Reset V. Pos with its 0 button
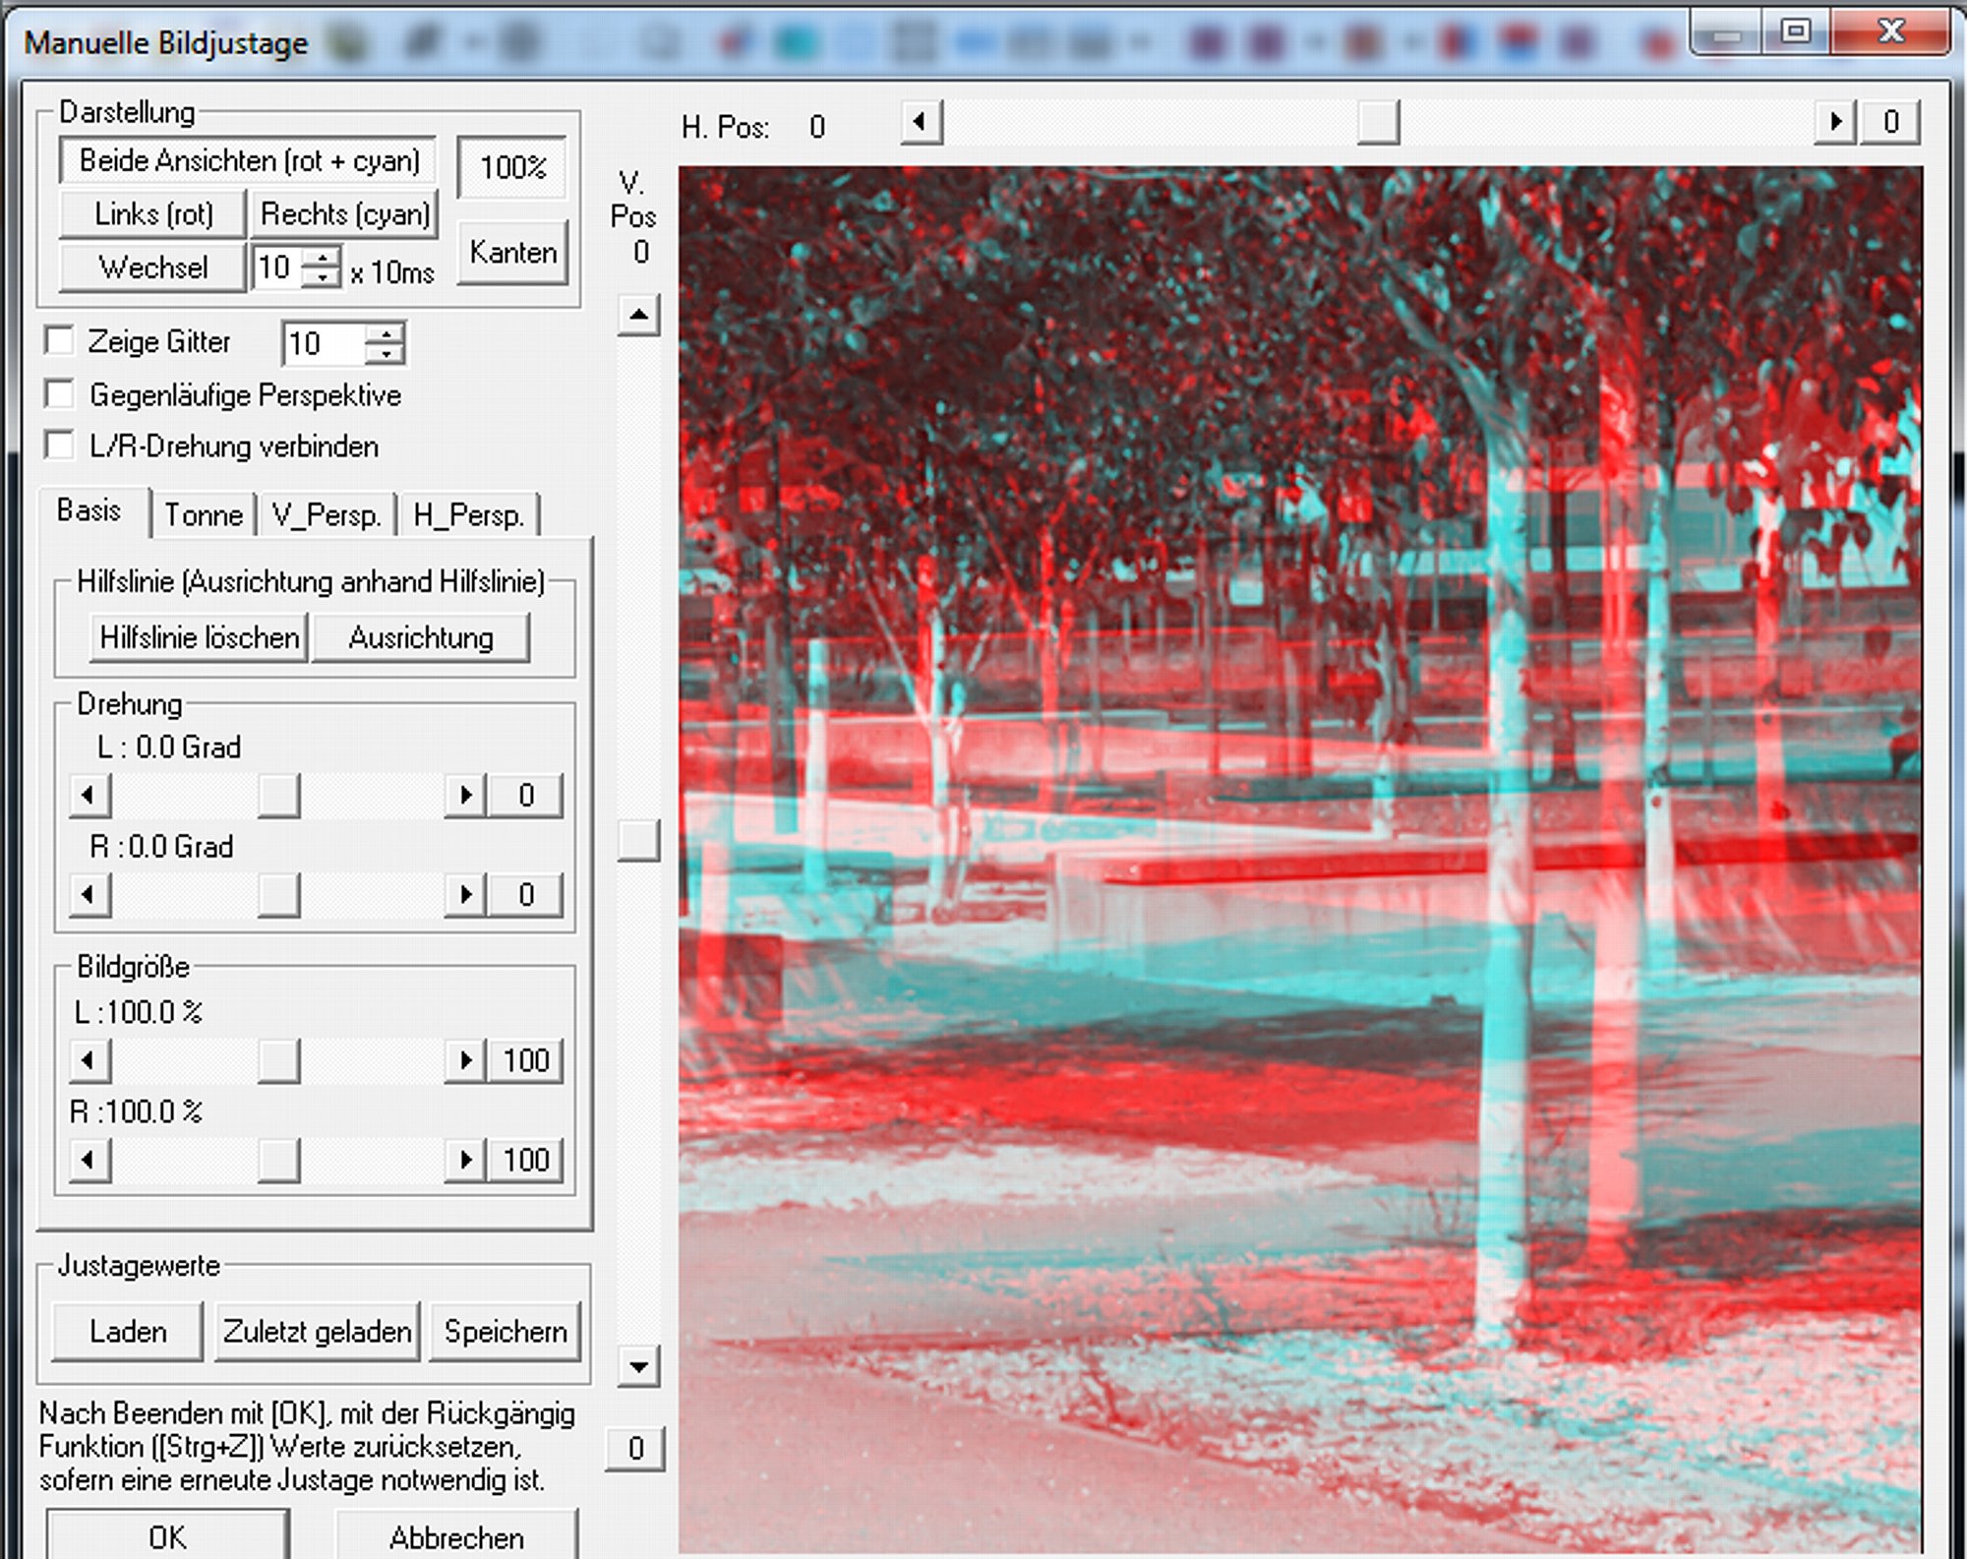The image size is (1967, 1559). tap(636, 1448)
